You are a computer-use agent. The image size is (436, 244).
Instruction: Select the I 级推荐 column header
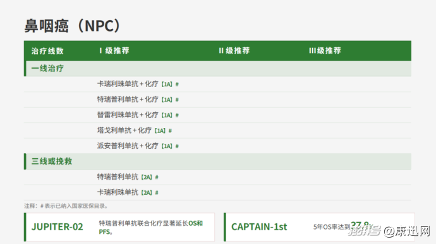[x=114, y=50]
